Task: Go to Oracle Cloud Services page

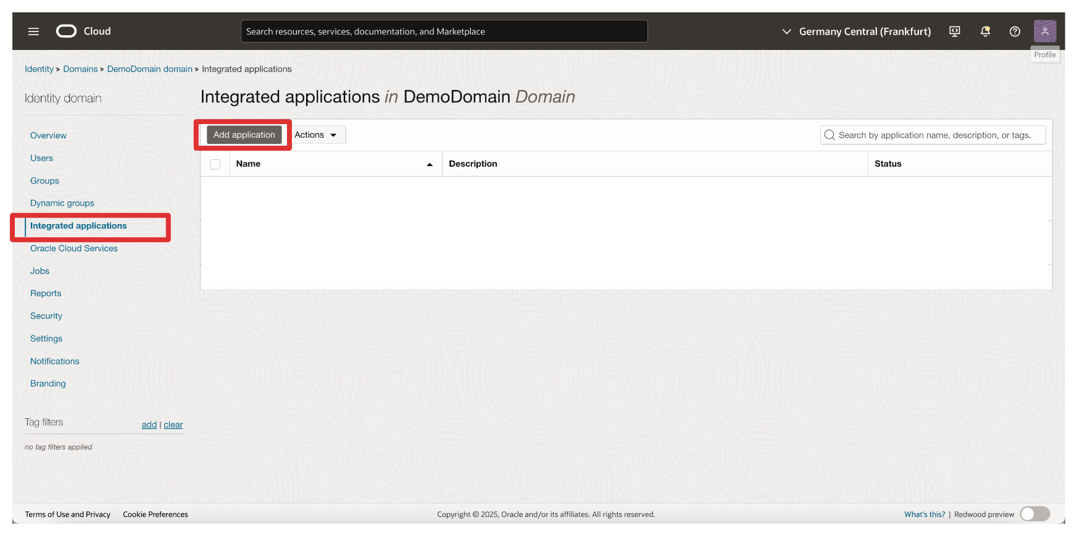Action: (73, 248)
